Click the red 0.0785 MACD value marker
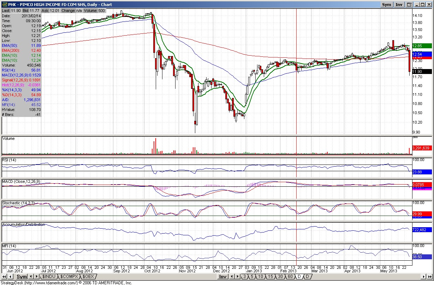The image size is (434, 285). point(422,184)
